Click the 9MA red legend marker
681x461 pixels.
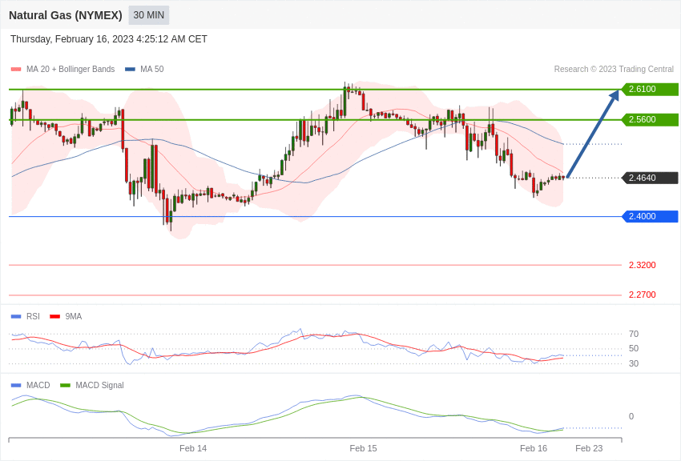[54, 317]
